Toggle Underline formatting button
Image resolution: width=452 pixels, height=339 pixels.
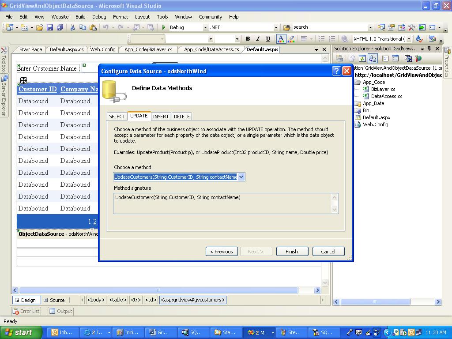click(x=268, y=39)
